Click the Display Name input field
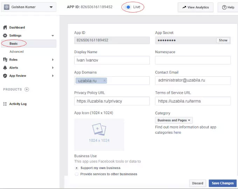 point(112,60)
